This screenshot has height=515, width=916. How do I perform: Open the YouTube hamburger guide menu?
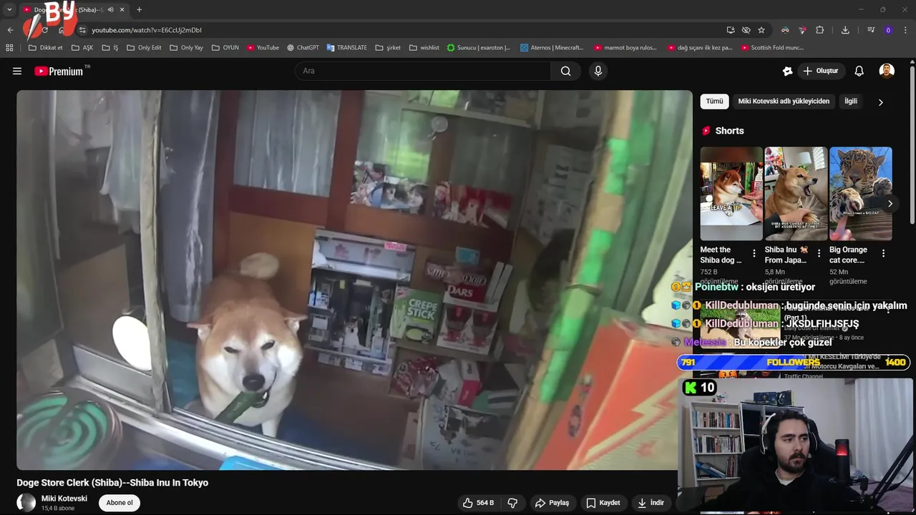tap(17, 71)
